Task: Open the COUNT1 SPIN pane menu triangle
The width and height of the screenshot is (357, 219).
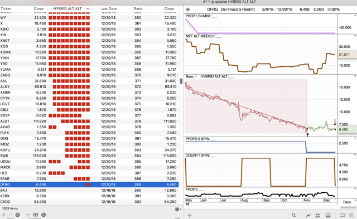Action: point(355,155)
